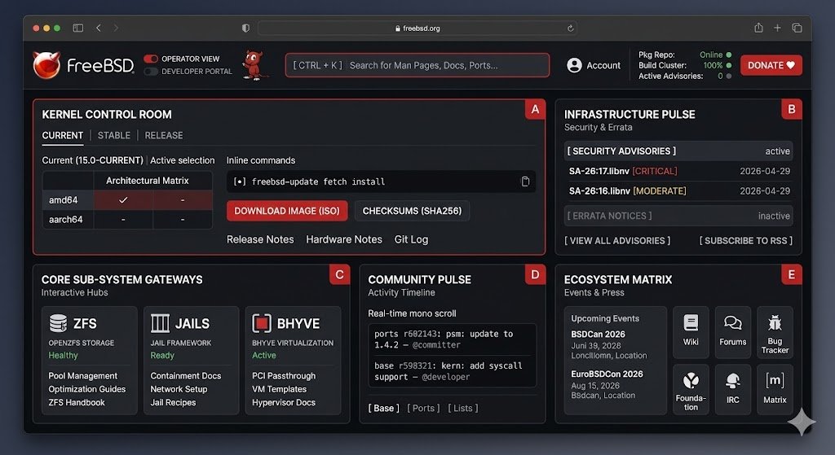Open the ZFS storage disk icon
Screen dimensions: 835x455
point(58,322)
